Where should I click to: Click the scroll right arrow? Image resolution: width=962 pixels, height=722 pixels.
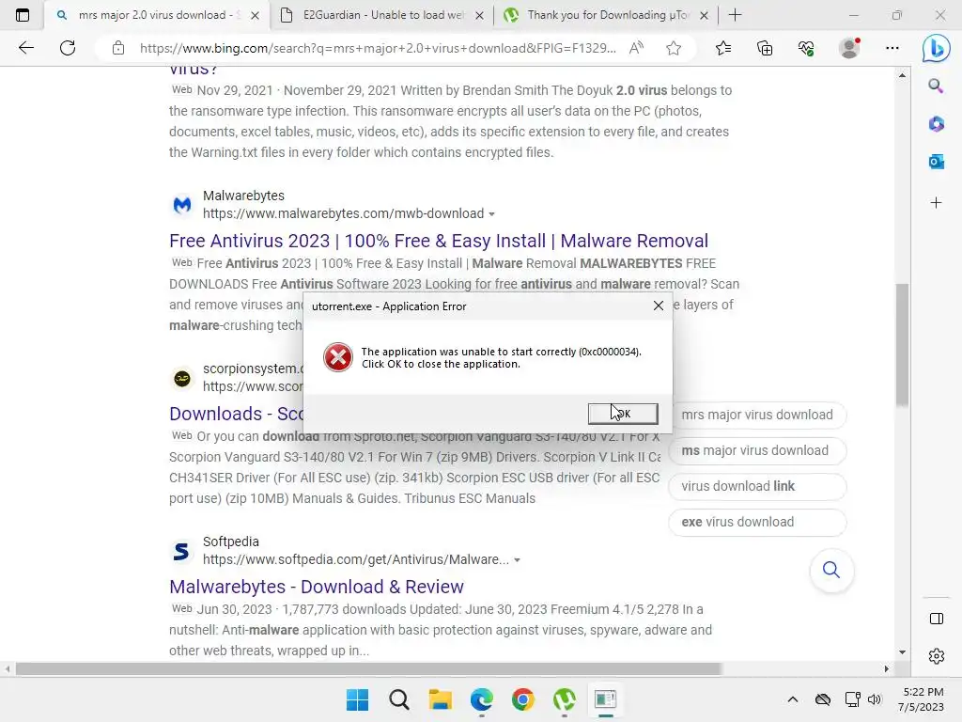tap(887, 668)
